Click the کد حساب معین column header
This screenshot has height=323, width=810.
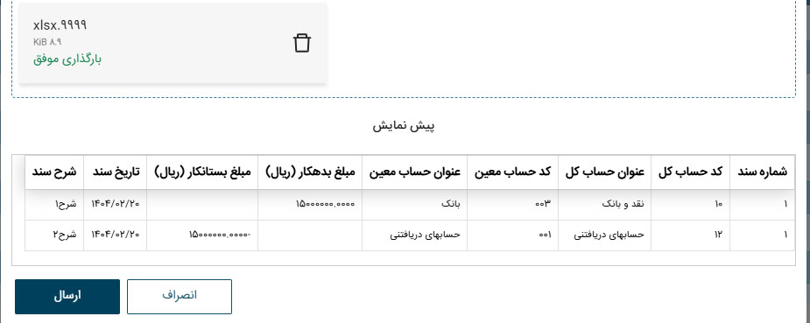coord(512,172)
